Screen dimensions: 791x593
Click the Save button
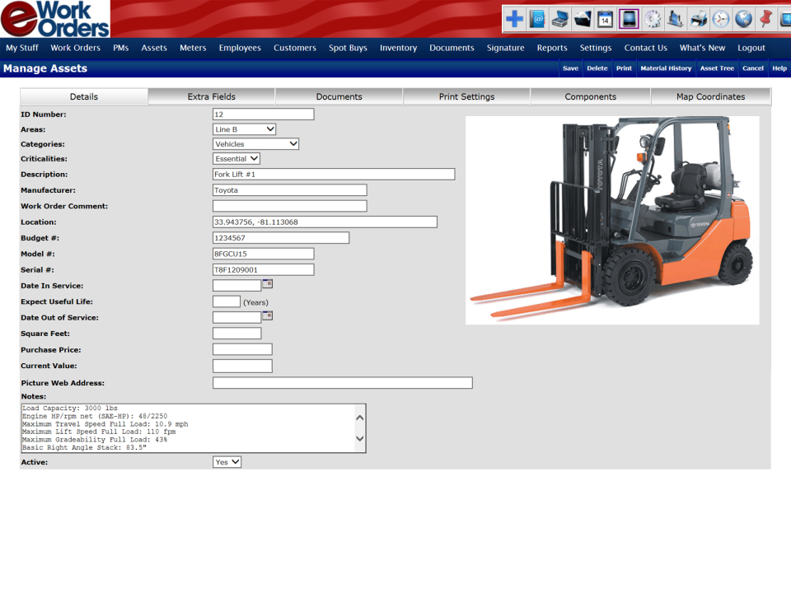click(570, 68)
